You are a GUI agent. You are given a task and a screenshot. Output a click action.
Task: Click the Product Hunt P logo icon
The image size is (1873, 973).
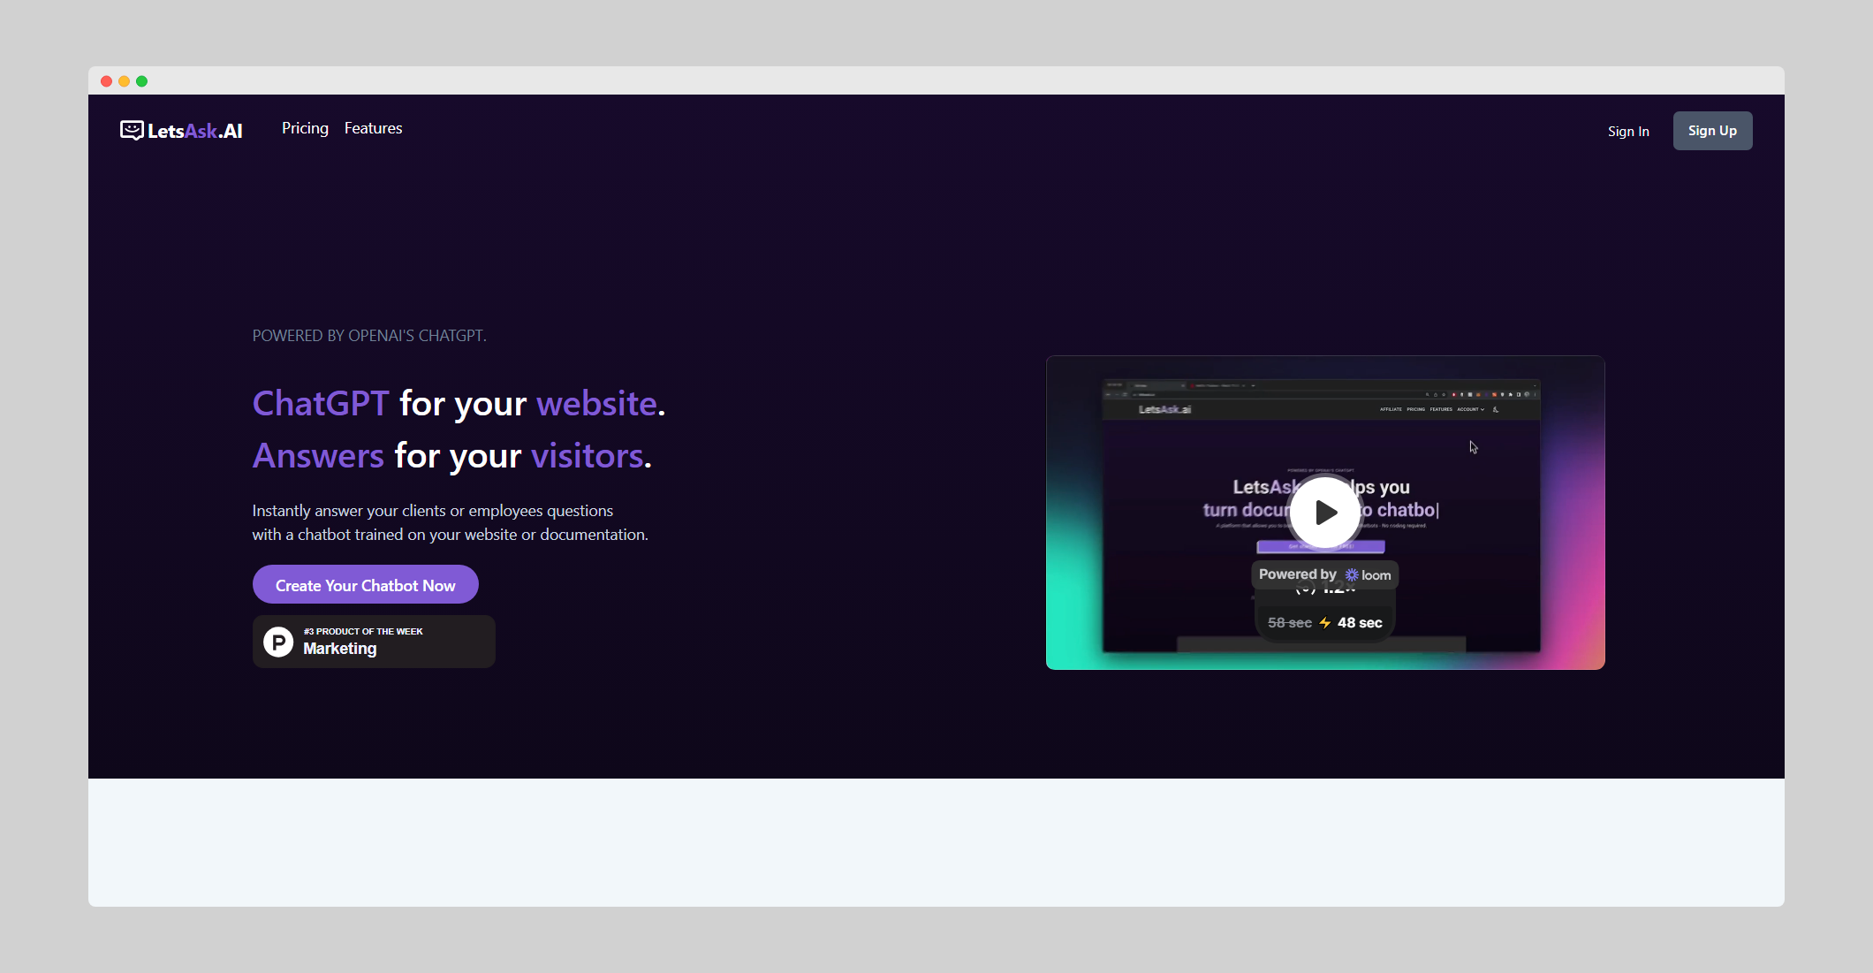tap(278, 642)
